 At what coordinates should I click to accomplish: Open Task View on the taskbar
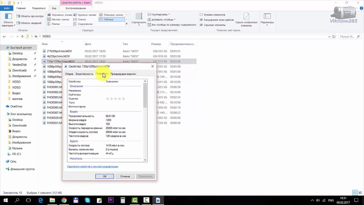[28, 200]
